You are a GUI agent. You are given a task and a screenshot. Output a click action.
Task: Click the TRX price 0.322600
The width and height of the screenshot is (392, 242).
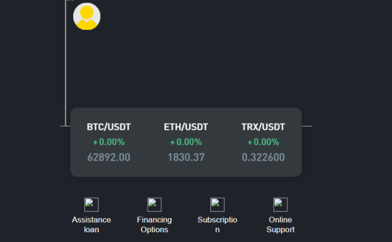coord(263,157)
